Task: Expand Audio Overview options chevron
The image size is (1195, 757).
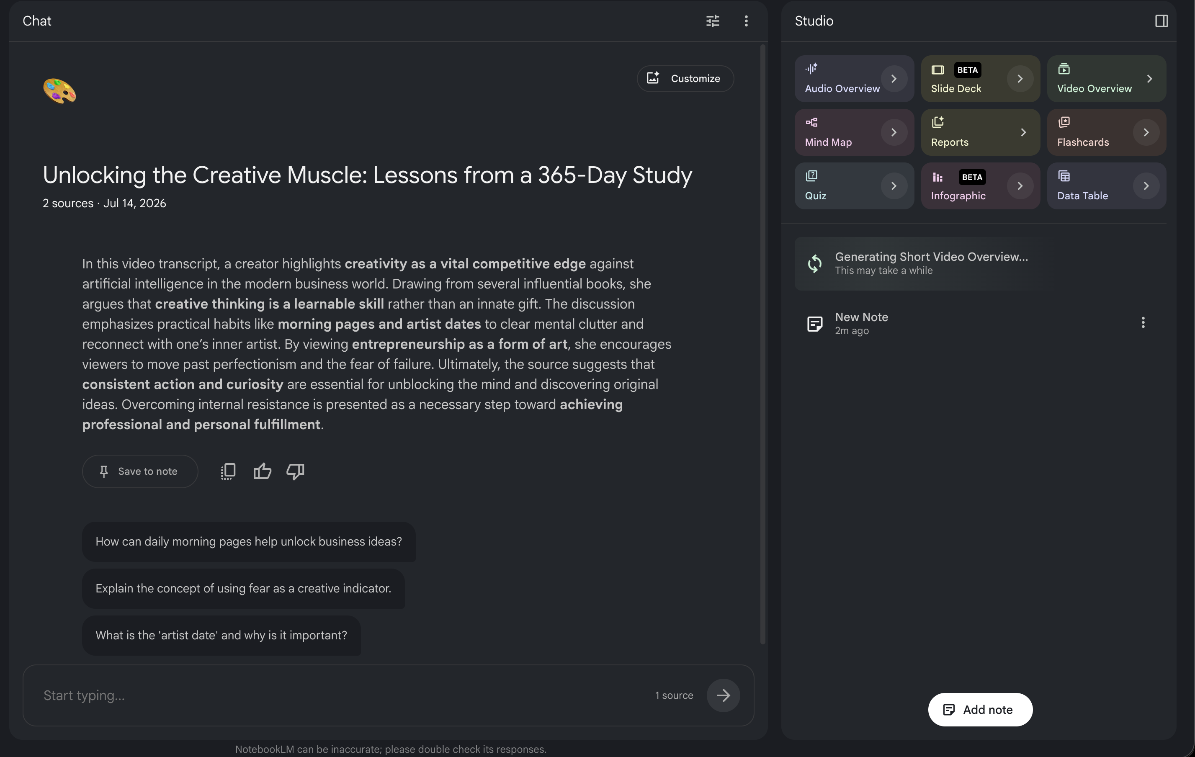Action: [894, 78]
